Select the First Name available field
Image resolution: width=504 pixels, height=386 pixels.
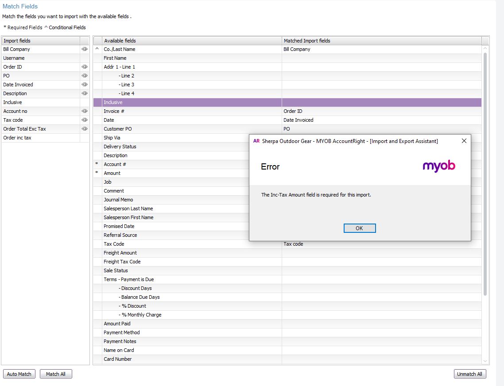coord(192,58)
